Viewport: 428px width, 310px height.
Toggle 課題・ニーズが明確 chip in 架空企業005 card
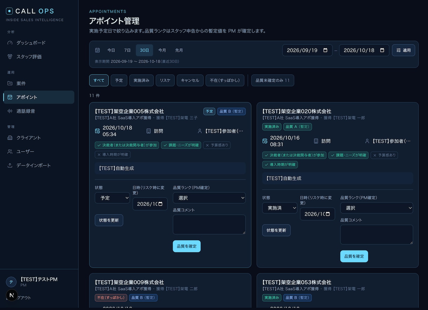pyautogui.click(x=181, y=145)
